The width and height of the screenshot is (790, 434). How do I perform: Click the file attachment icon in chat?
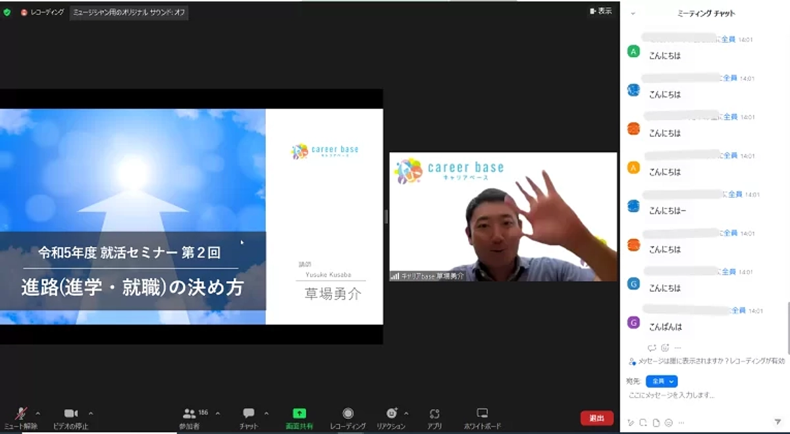[x=656, y=422]
